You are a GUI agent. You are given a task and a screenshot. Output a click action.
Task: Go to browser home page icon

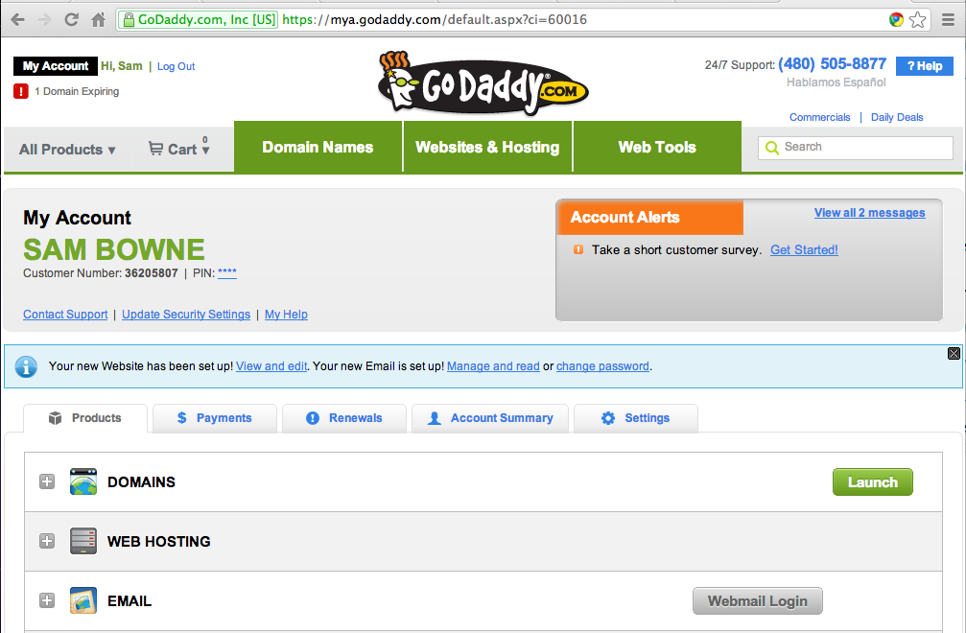point(98,20)
